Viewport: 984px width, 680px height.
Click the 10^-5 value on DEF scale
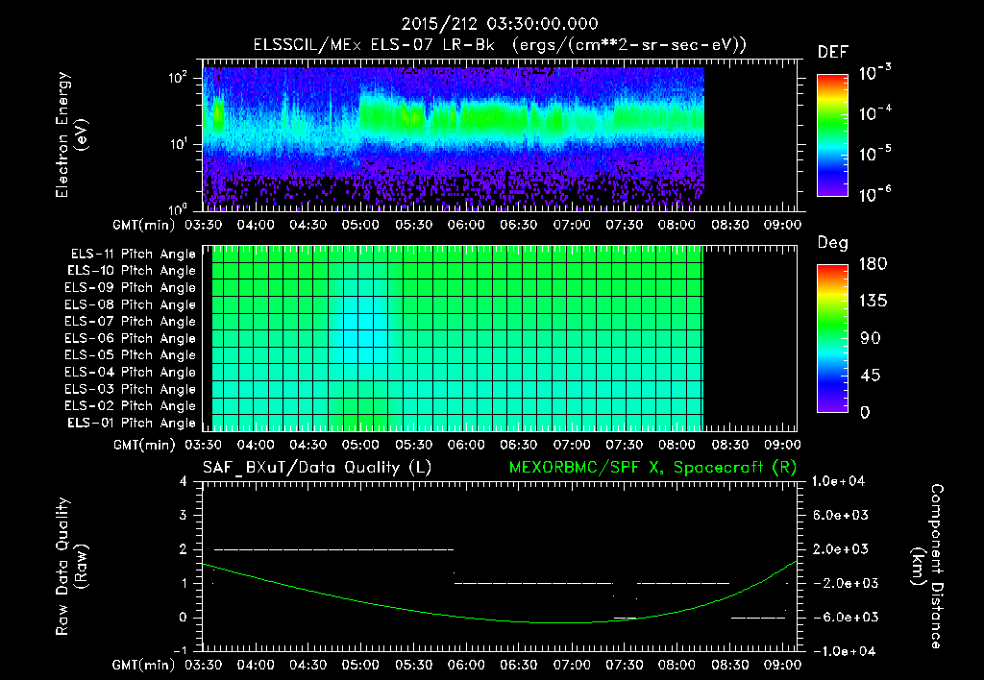(x=874, y=154)
